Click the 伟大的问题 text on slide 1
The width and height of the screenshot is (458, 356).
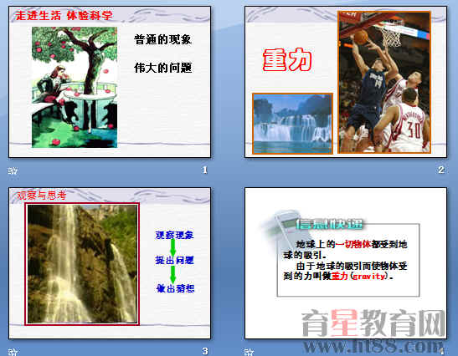(162, 68)
